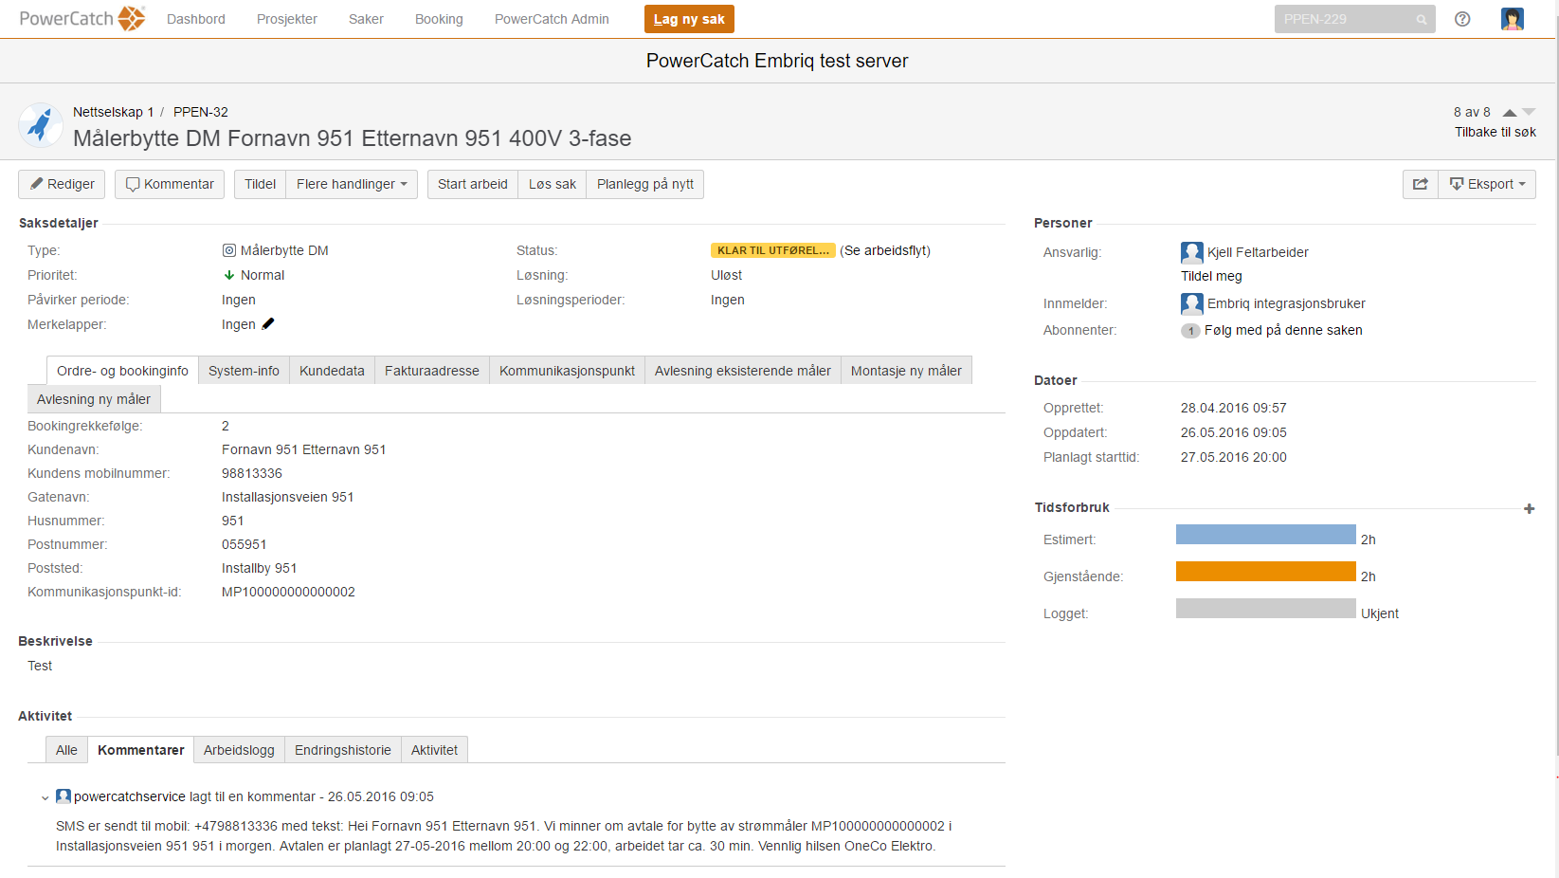
Task: Click the rocket project avatar
Action: [x=41, y=125]
